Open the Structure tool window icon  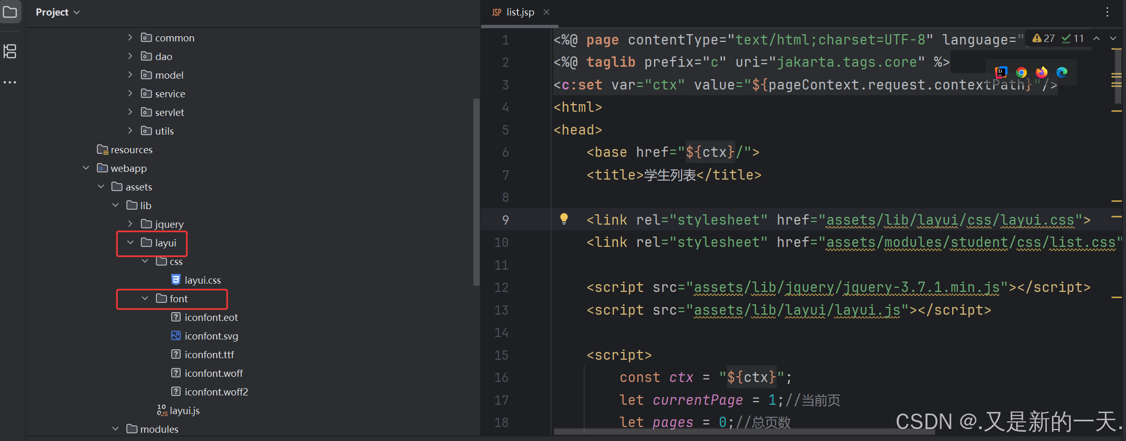tap(10, 51)
